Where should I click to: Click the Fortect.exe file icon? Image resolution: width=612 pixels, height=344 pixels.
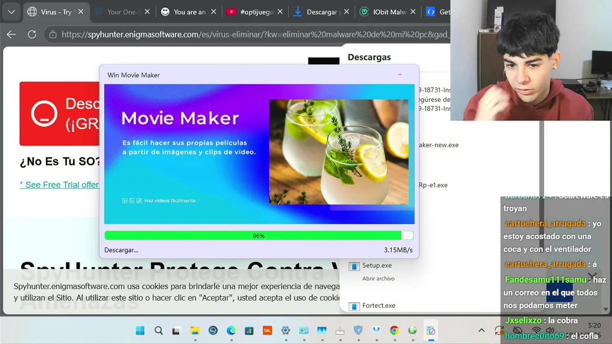point(354,307)
